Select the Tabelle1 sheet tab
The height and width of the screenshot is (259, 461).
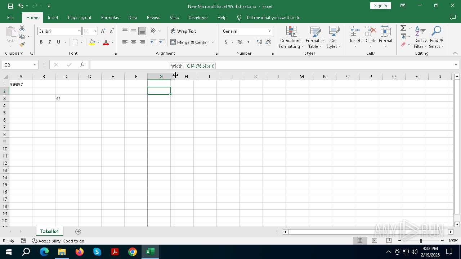[49, 231]
